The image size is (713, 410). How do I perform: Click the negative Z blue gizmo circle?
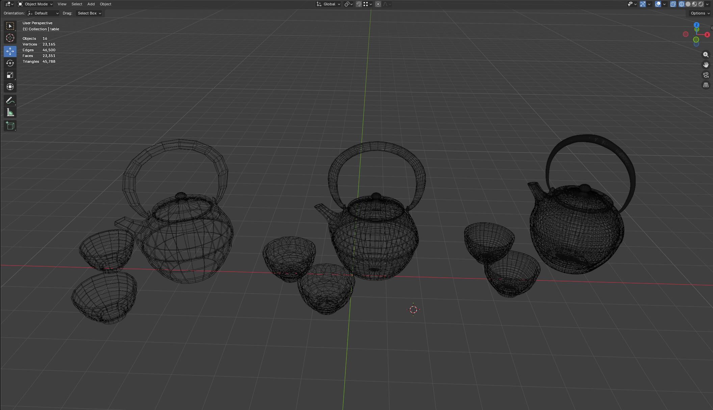696,44
